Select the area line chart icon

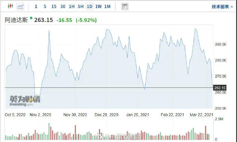coord(21,7)
